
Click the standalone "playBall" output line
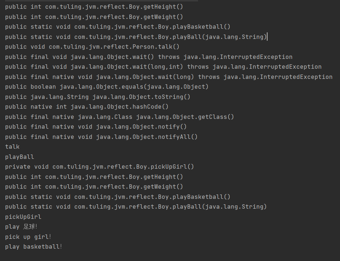pyautogui.click(x=20, y=157)
